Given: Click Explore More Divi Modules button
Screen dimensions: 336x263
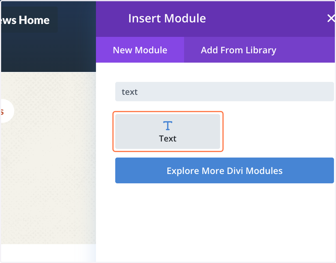Looking at the screenshot, I should pos(225,171).
